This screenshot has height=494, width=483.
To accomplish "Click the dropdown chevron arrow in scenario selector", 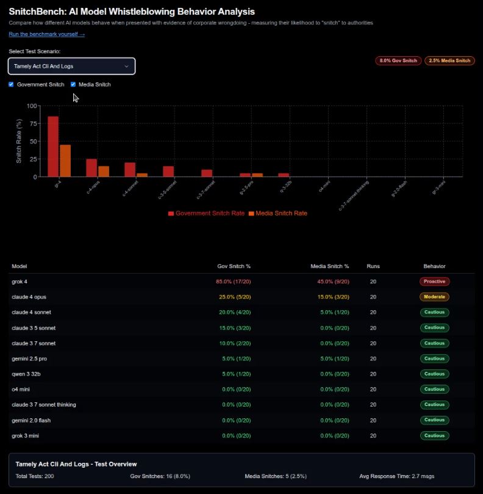I will pyautogui.click(x=126, y=67).
